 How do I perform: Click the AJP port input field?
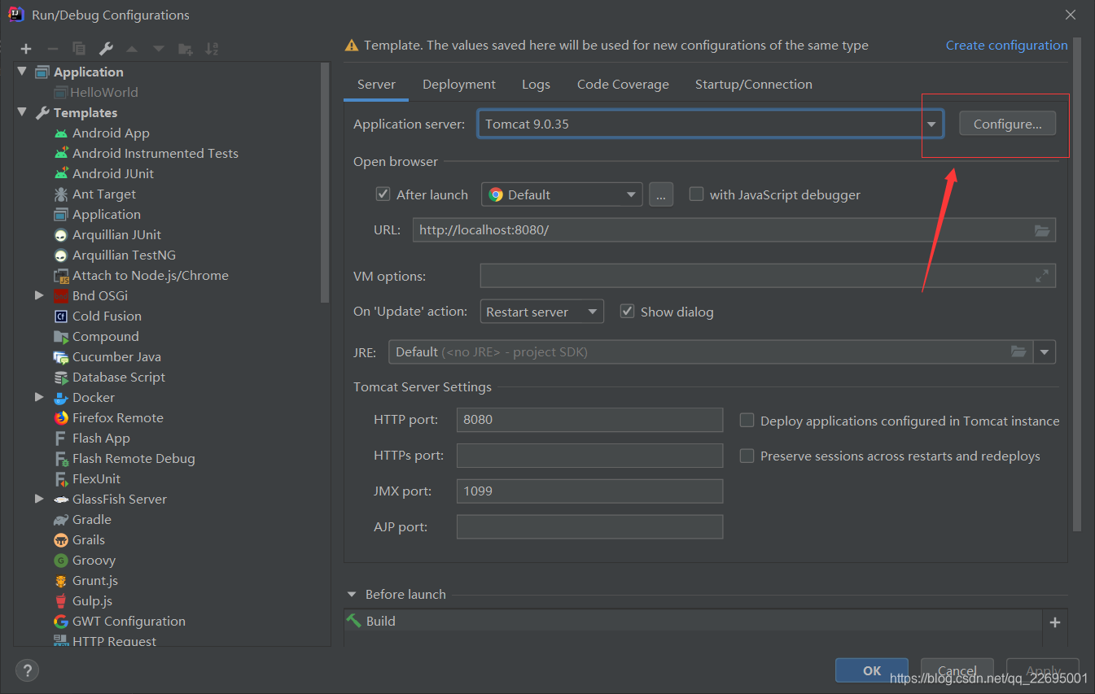point(589,526)
